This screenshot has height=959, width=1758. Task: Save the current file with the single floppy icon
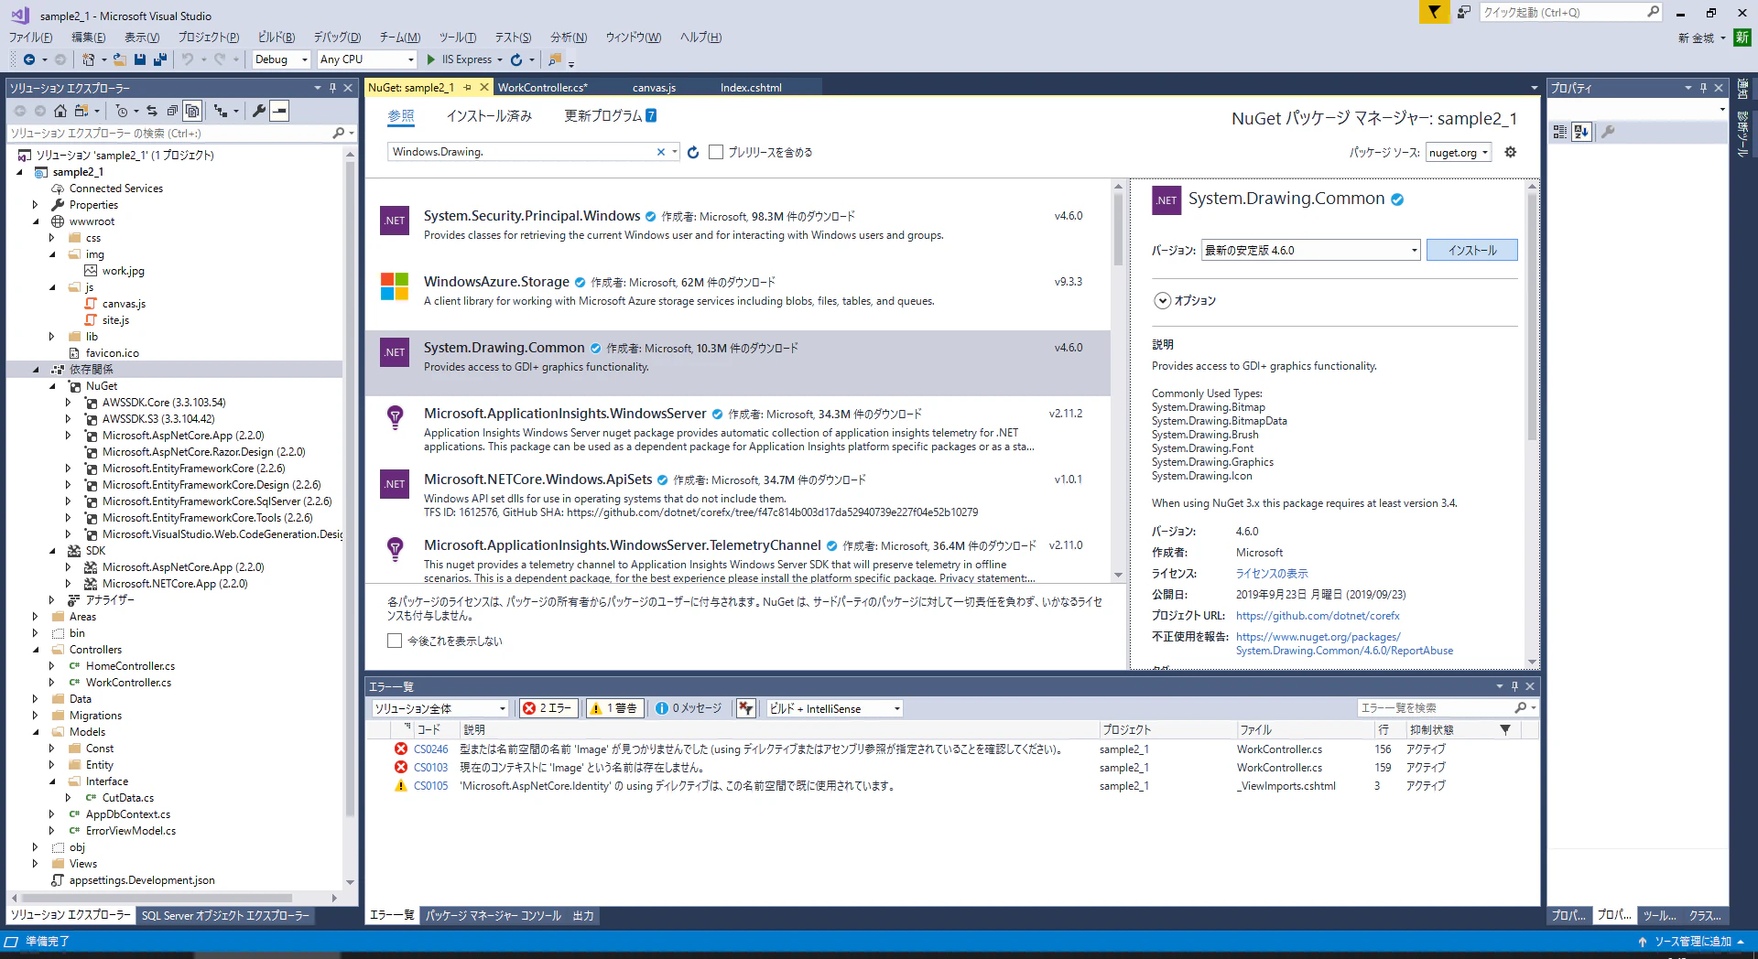(x=140, y=59)
